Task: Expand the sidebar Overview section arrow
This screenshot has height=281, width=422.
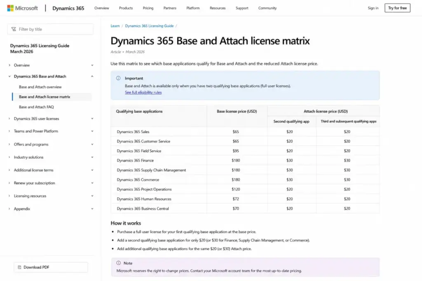Action: pos(9,65)
